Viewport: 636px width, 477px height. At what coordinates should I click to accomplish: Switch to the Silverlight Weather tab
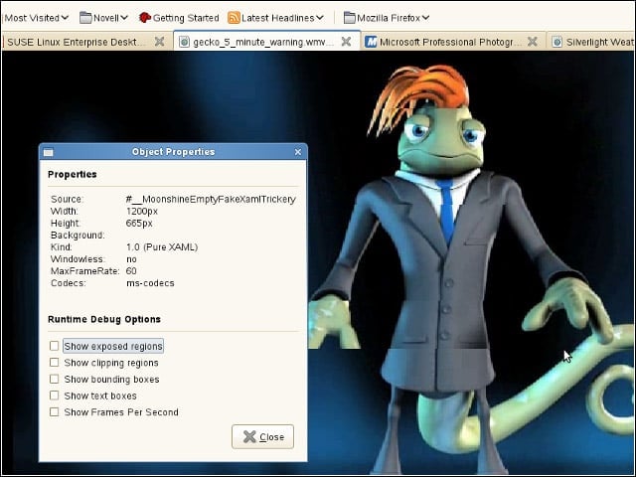click(x=591, y=42)
